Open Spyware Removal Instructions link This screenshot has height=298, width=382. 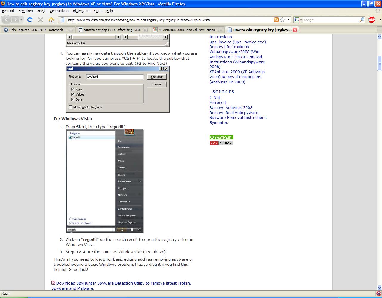point(238,118)
